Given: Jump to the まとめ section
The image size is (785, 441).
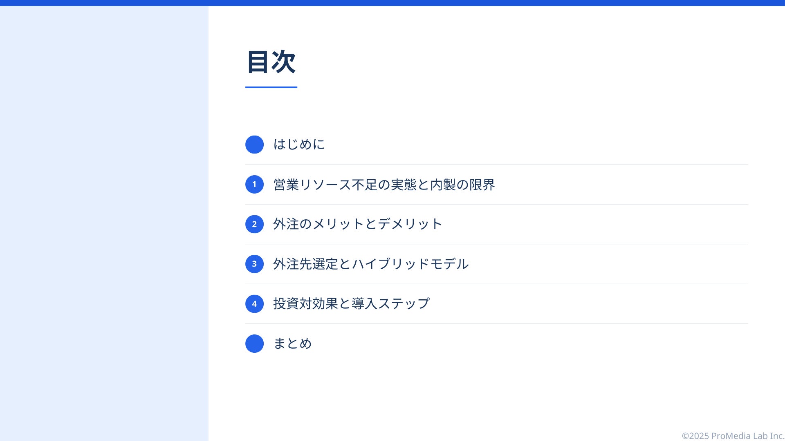Looking at the screenshot, I should 292,343.
